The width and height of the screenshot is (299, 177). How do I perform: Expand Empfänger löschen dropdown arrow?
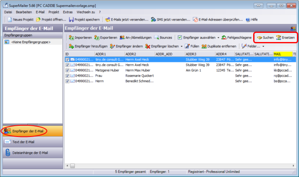point(181,46)
